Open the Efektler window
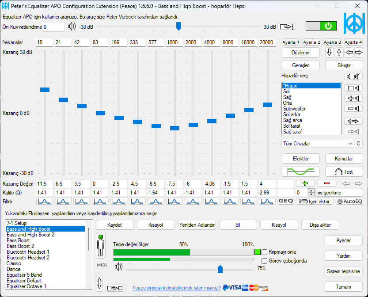The image size is (368, 297). (x=301, y=159)
